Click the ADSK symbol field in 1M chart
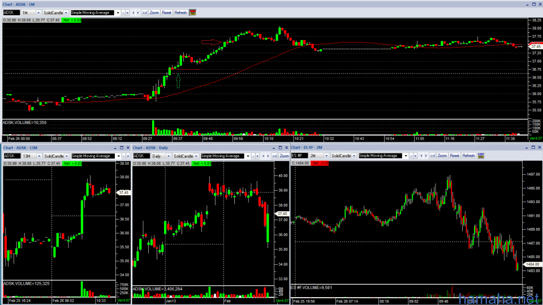543x305 pixels. point(11,12)
